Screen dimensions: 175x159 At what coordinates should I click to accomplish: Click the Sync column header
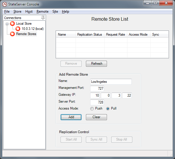point(159,35)
